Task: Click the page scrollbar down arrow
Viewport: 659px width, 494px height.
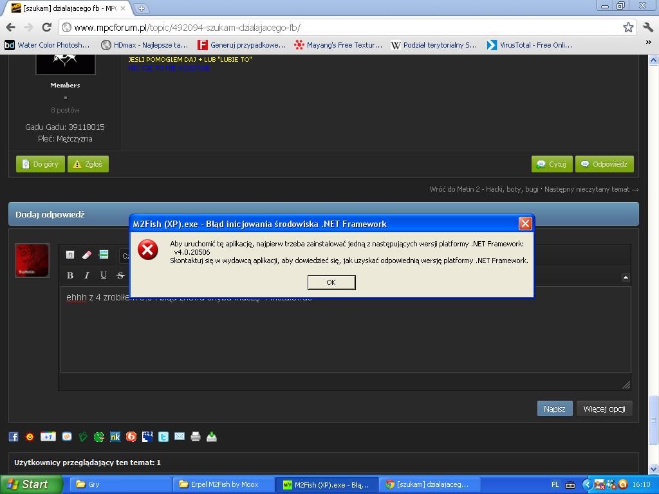Action: (x=653, y=469)
